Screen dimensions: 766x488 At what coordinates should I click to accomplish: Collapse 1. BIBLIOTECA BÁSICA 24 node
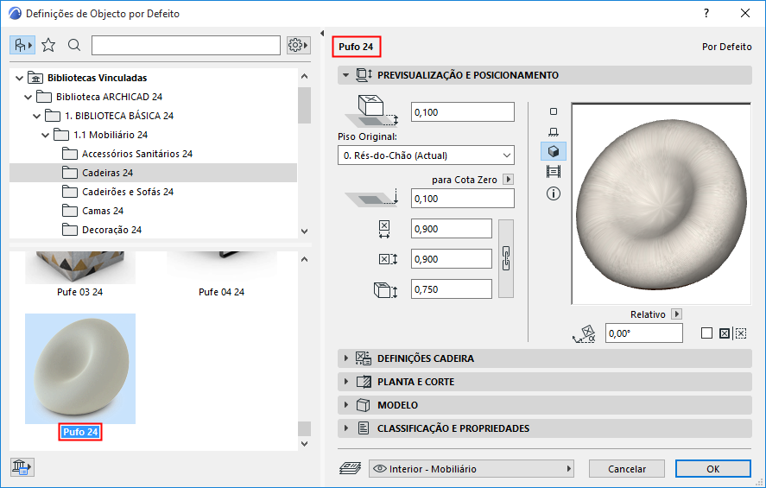tap(37, 117)
